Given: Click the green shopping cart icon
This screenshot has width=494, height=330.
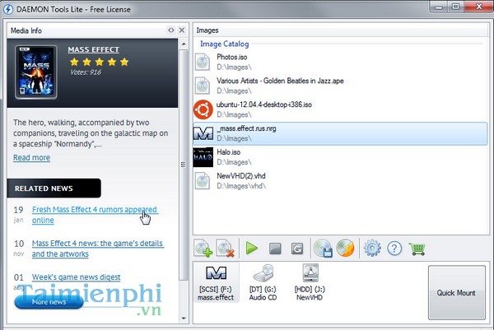Looking at the screenshot, I should tap(417, 249).
